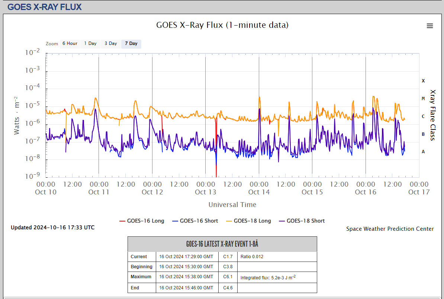444x299 pixels.
Task: Select the 1 Day zoom range
Action: (90, 44)
